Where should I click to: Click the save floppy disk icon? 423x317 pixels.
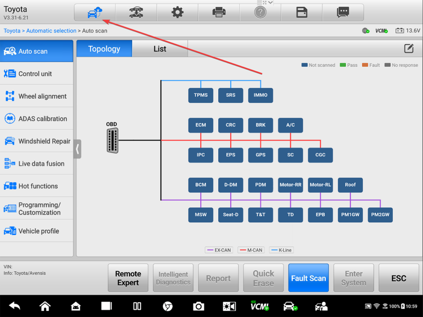pos(302,12)
